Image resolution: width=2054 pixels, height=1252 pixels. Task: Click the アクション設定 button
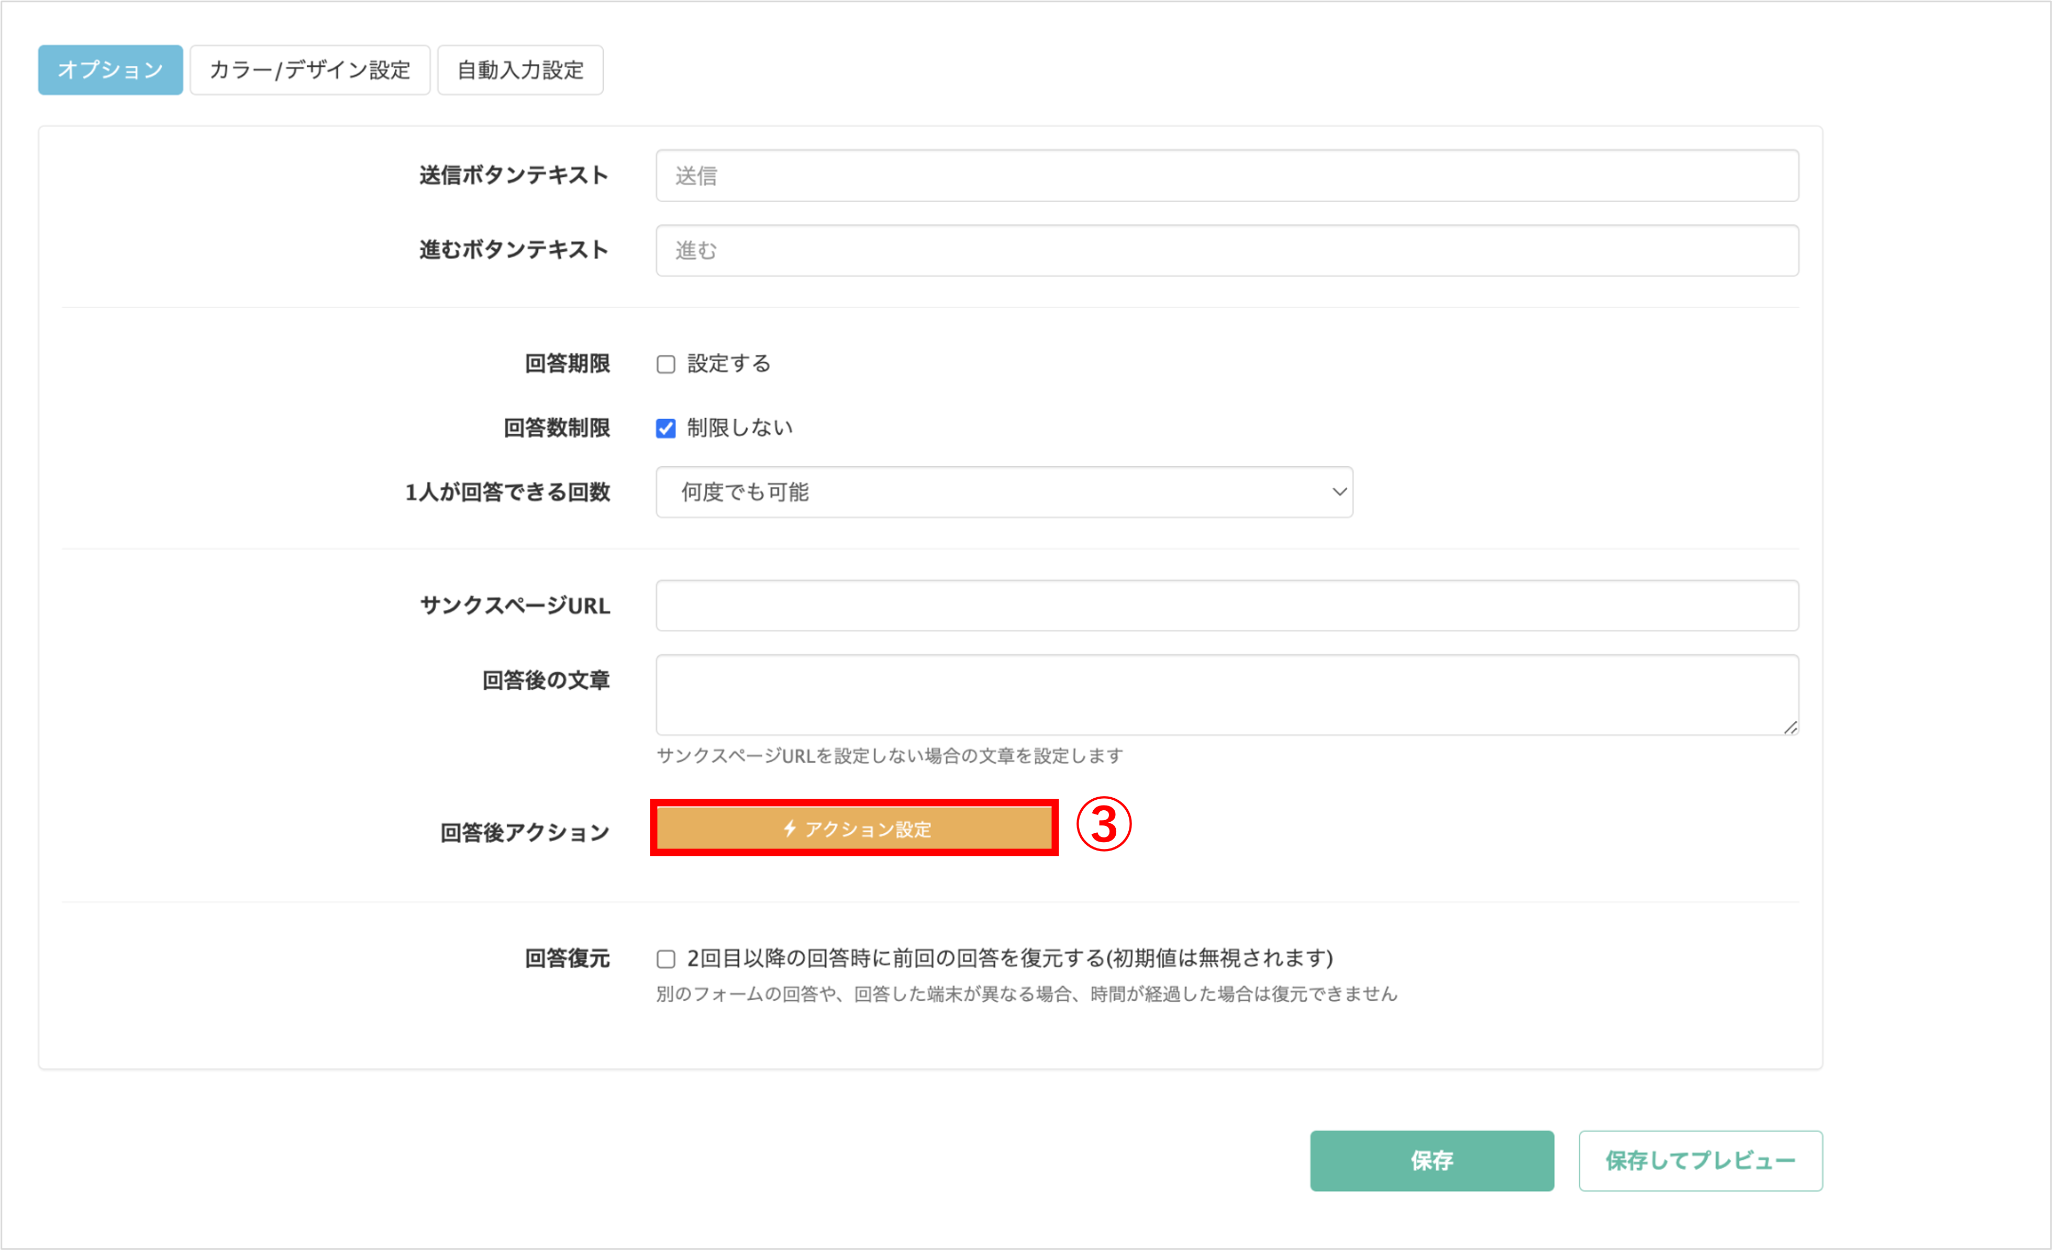point(854,830)
